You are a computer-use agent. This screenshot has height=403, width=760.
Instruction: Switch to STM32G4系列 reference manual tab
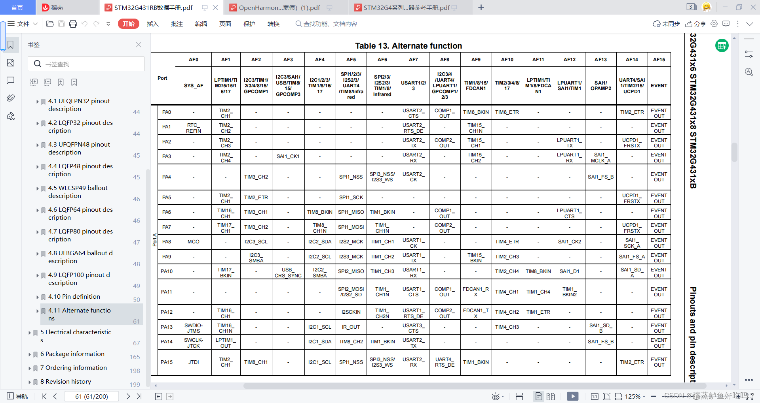coord(410,8)
